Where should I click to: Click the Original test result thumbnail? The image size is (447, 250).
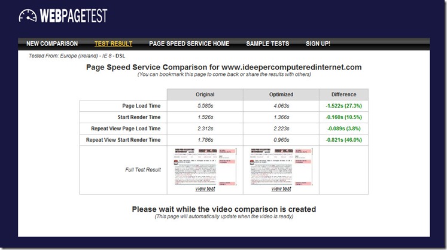(x=205, y=166)
